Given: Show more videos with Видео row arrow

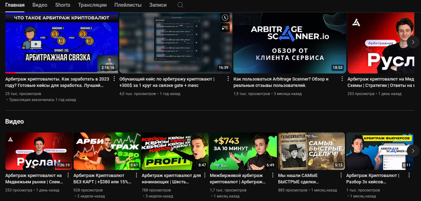Looking at the screenshot, I should (413, 151).
